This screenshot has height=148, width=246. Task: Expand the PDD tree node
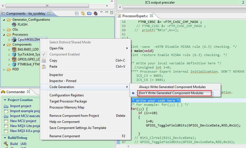pos(4,70)
